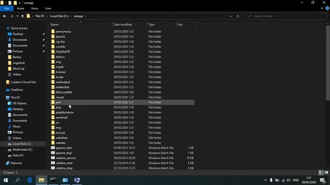Image resolution: width=330 pixels, height=185 pixels.
Task: Select the htdocs folder icon
Action: 53,57
